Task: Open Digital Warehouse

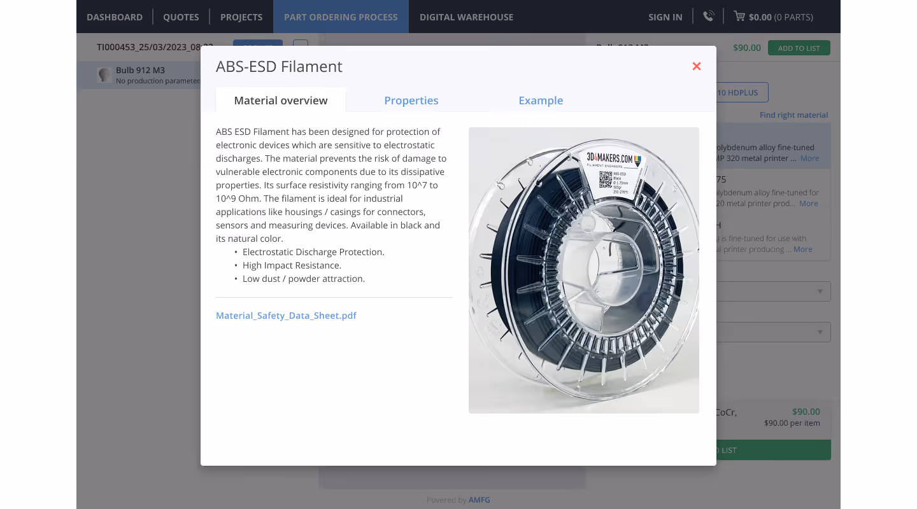Action: [466, 17]
